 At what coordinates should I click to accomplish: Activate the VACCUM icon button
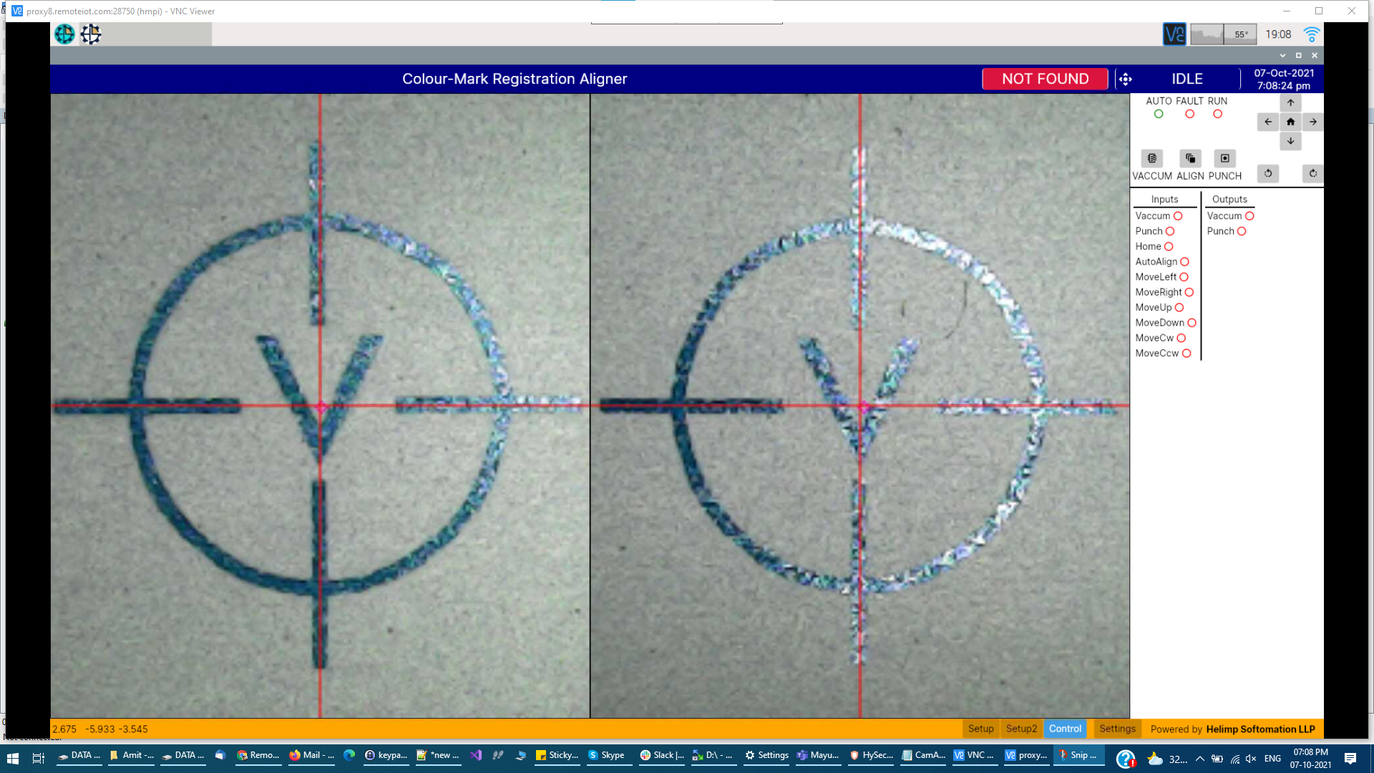1151,158
